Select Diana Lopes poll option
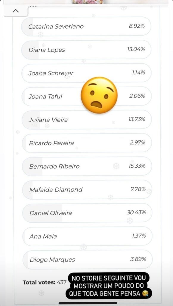The image size is (173, 306). 86,50
